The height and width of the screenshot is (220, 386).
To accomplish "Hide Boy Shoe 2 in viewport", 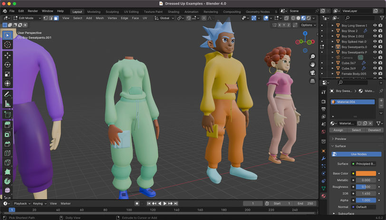I will (375, 30).
